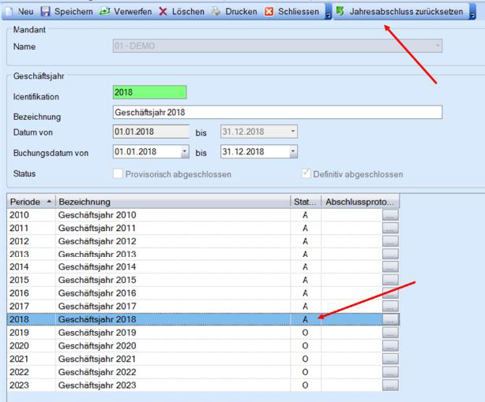Open Buchungsdatum bis date picker dropdown
485x402 pixels.
pos(293,152)
